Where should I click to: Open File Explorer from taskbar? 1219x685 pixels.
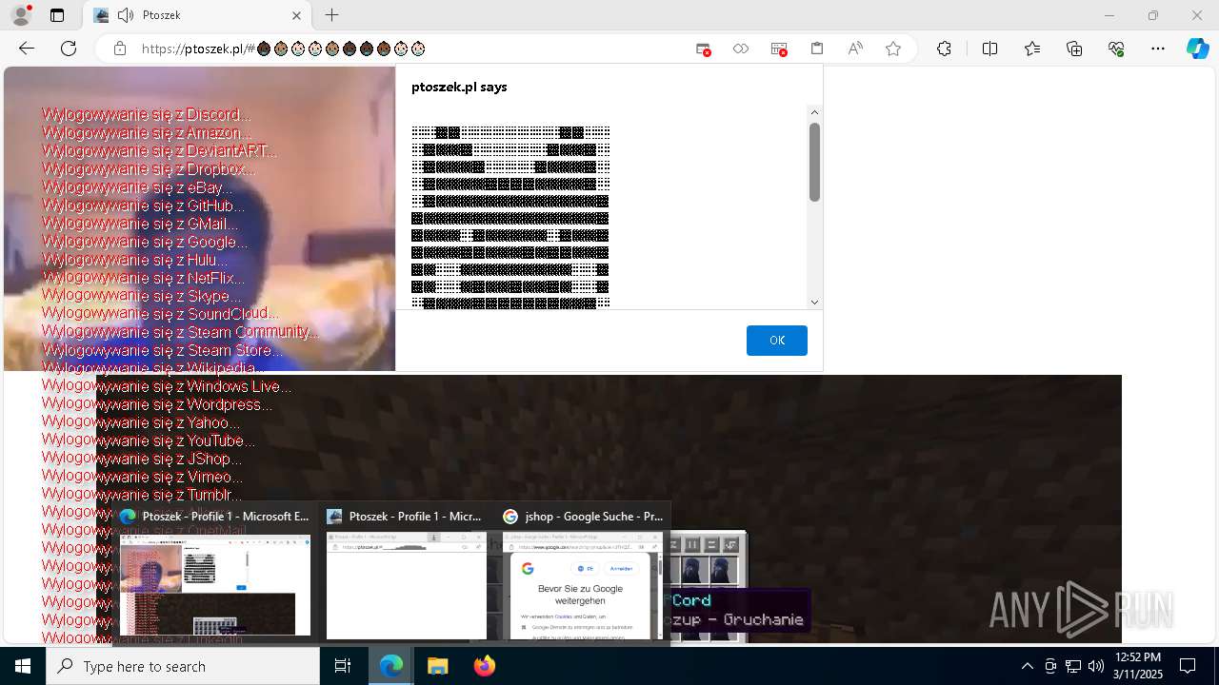click(x=437, y=666)
